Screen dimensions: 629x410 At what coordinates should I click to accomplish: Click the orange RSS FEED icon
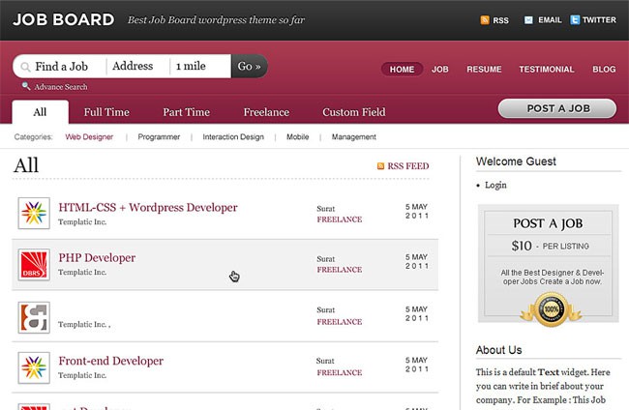[x=380, y=166]
